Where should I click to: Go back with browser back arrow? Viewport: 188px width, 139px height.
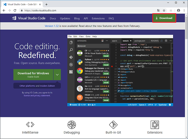click(x=4, y=10)
